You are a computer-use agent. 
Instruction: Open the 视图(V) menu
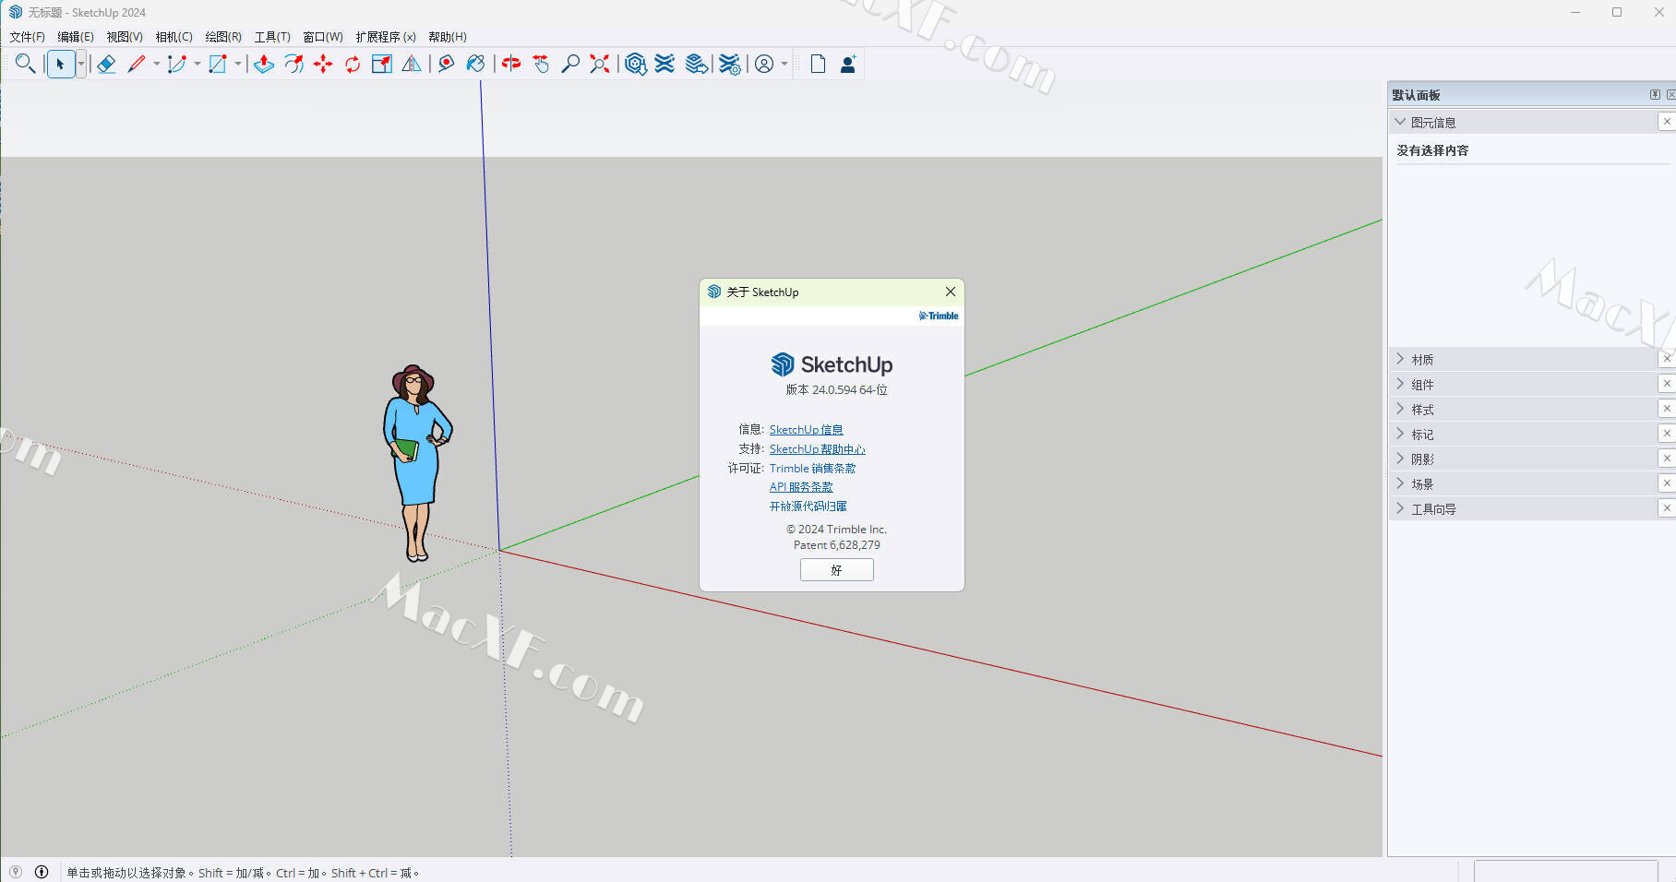[125, 37]
